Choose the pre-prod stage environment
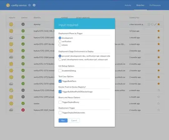 pyautogui.click(x=60, y=56)
